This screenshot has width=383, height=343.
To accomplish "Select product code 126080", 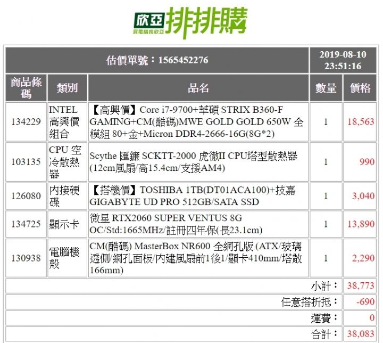I will [x=26, y=196].
